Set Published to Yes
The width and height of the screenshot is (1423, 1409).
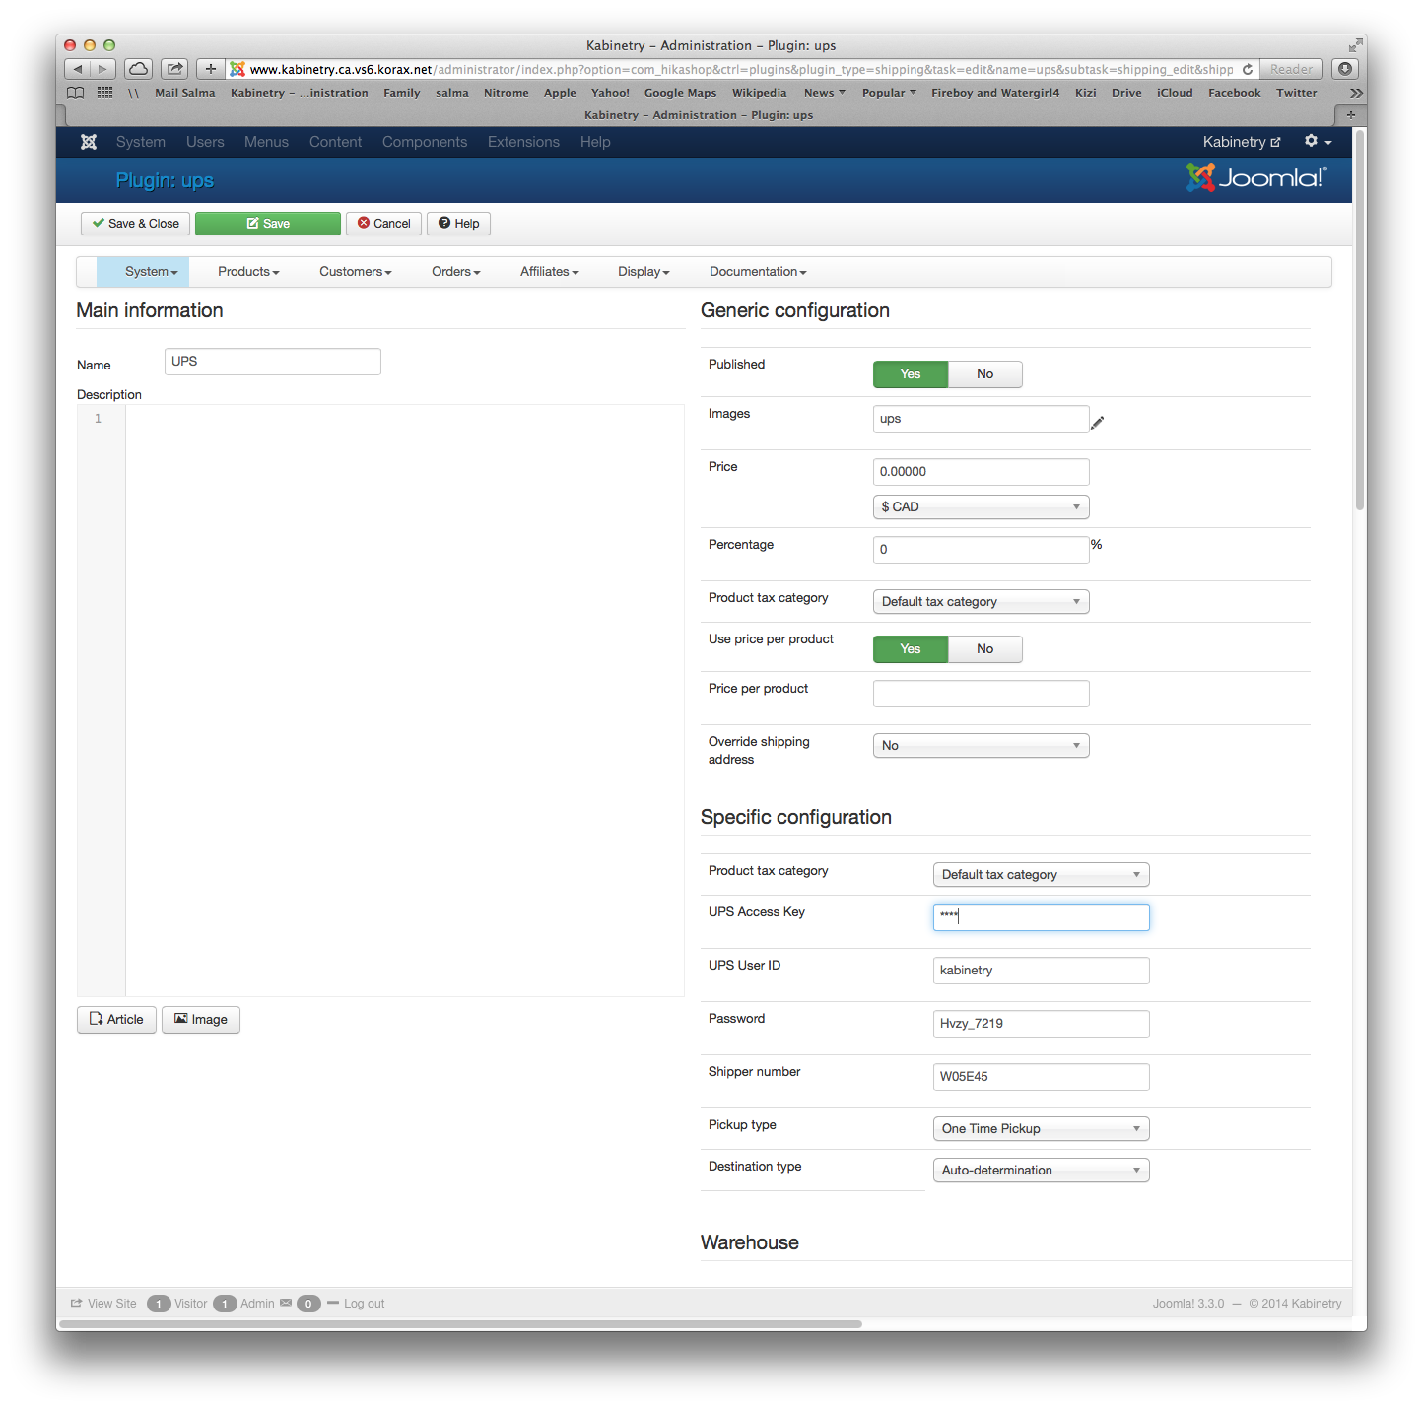(911, 374)
